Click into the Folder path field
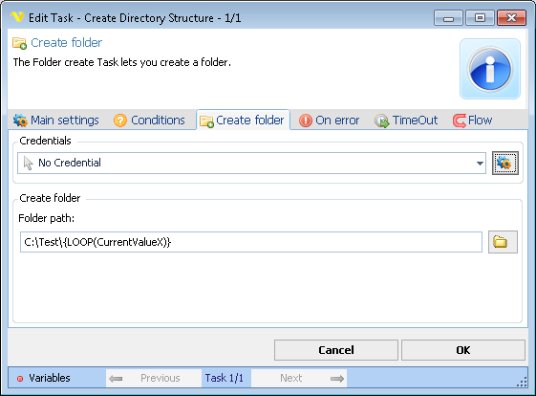This screenshot has width=536, height=396. click(251, 242)
